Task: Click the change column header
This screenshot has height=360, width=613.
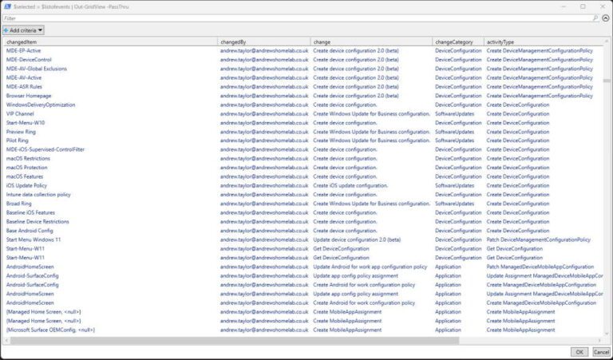Action: click(370, 42)
